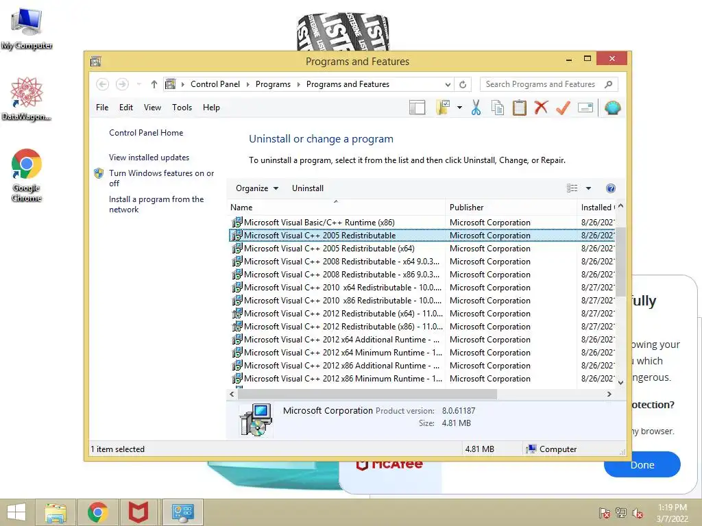The height and width of the screenshot is (526, 702).
Task: Click the horizontal scrollbar thumb in program list
Action: [367, 394]
